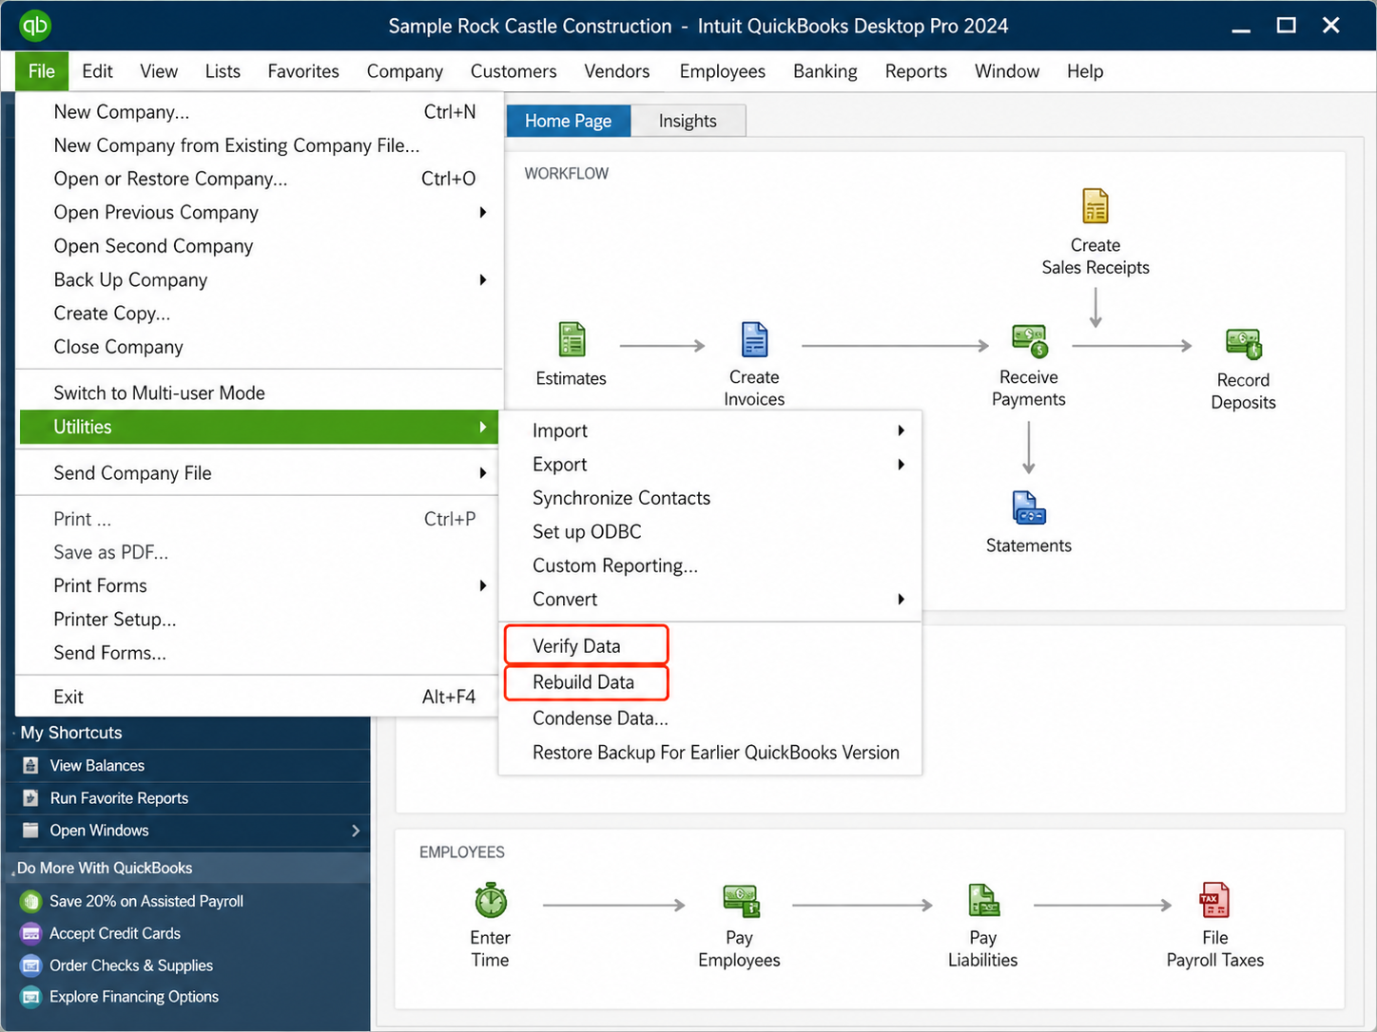Click the Run Favorite Reports icon
The height and width of the screenshot is (1032, 1377).
click(x=30, y=798)
